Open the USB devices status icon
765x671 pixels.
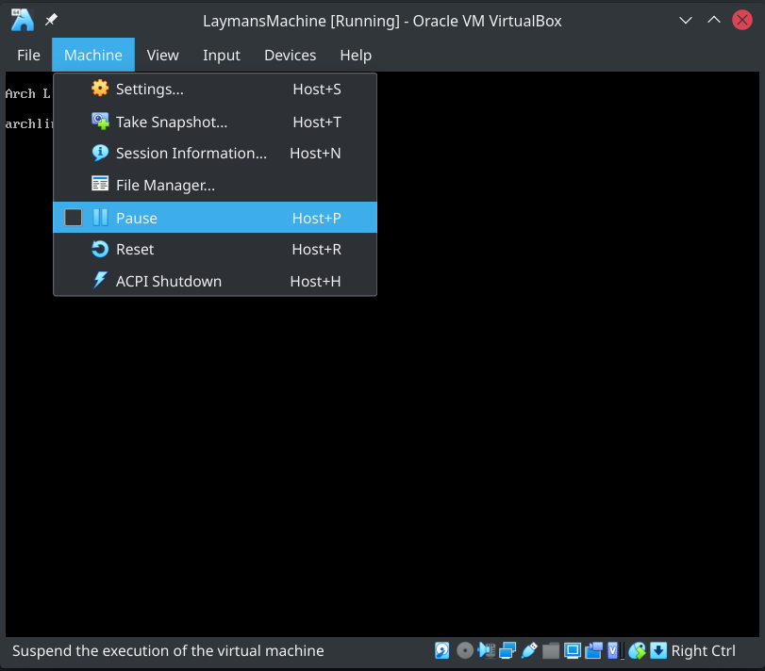[529, 650]
